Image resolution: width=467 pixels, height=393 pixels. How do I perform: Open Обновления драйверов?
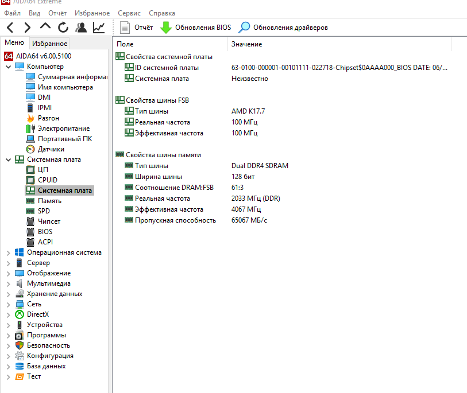tap(283, 28)
